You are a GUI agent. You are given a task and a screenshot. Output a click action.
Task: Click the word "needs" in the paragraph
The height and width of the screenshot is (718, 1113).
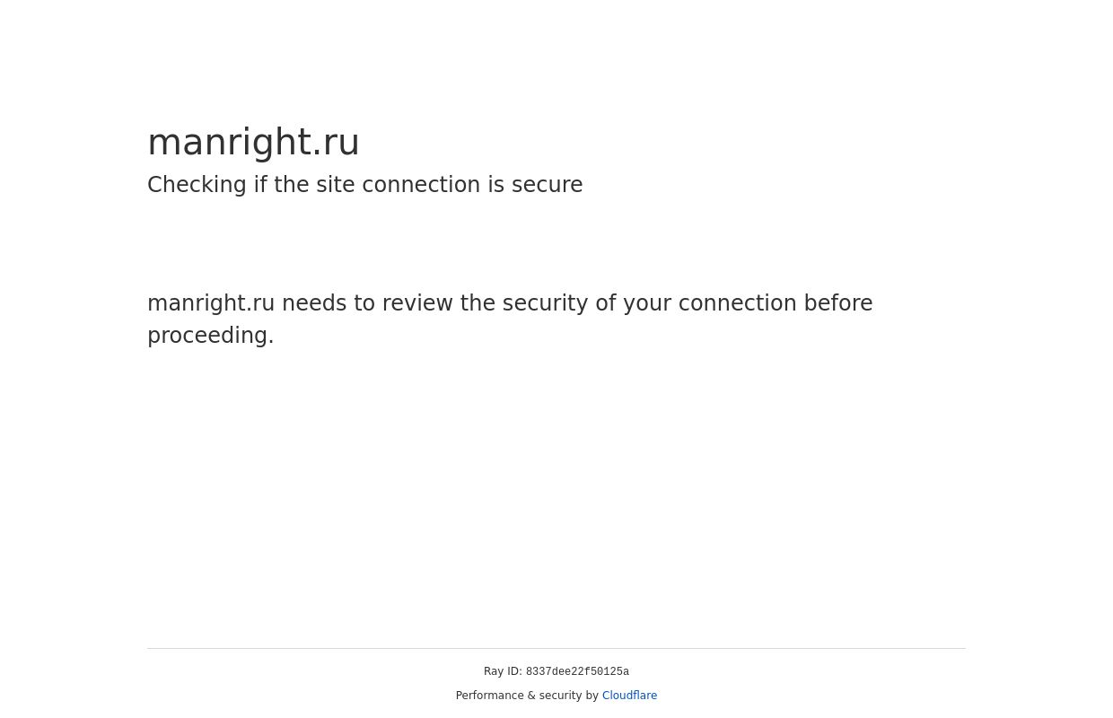(313, 303)
